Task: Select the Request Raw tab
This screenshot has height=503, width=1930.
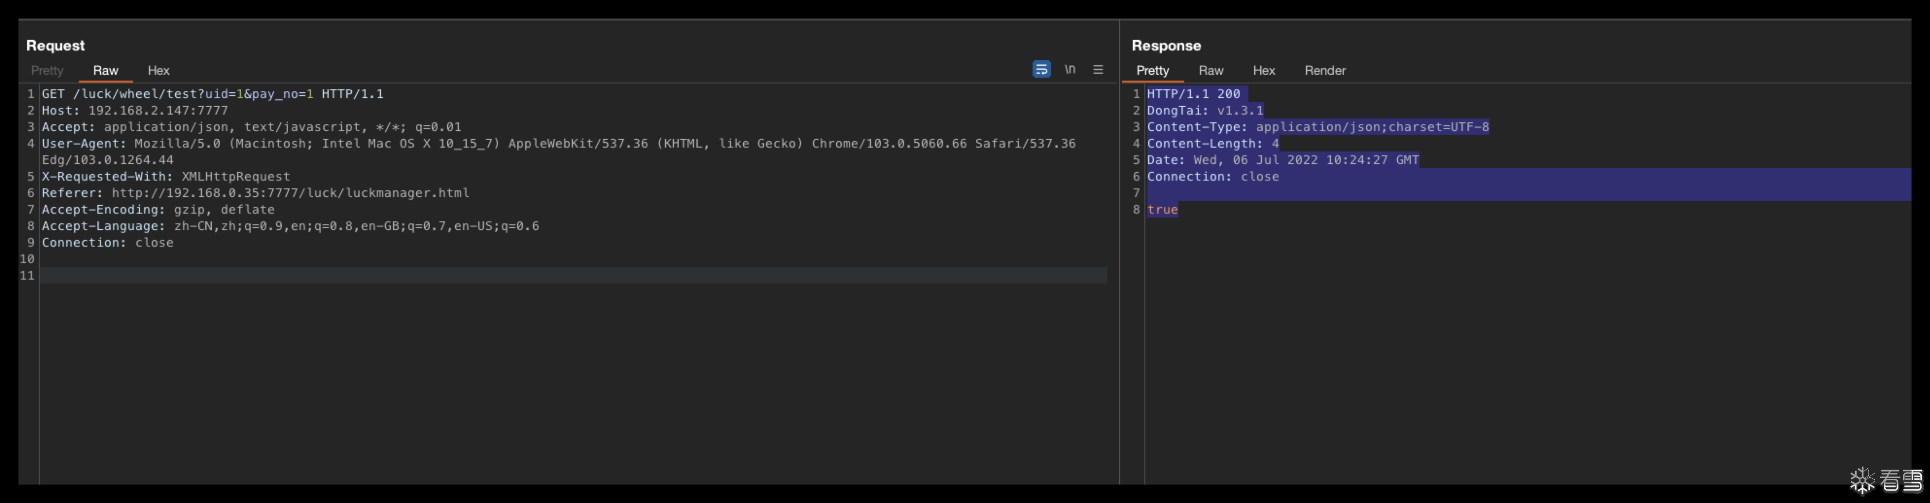Action: click(x=105, y=70)
